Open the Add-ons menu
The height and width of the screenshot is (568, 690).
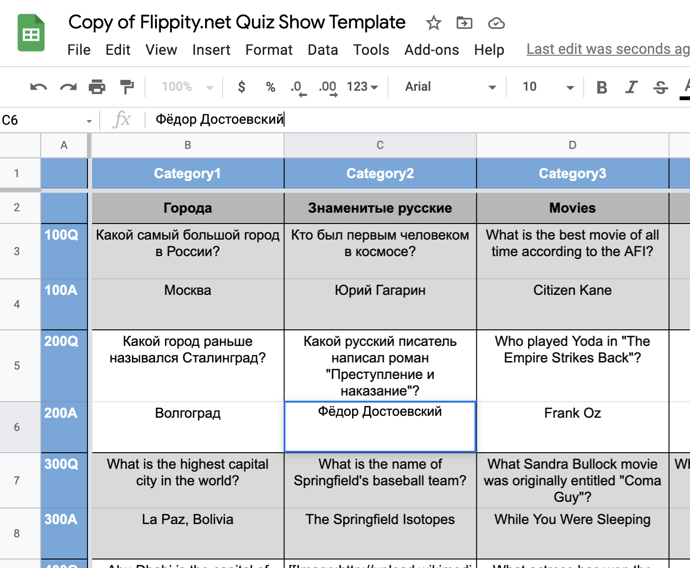[431, 50]
